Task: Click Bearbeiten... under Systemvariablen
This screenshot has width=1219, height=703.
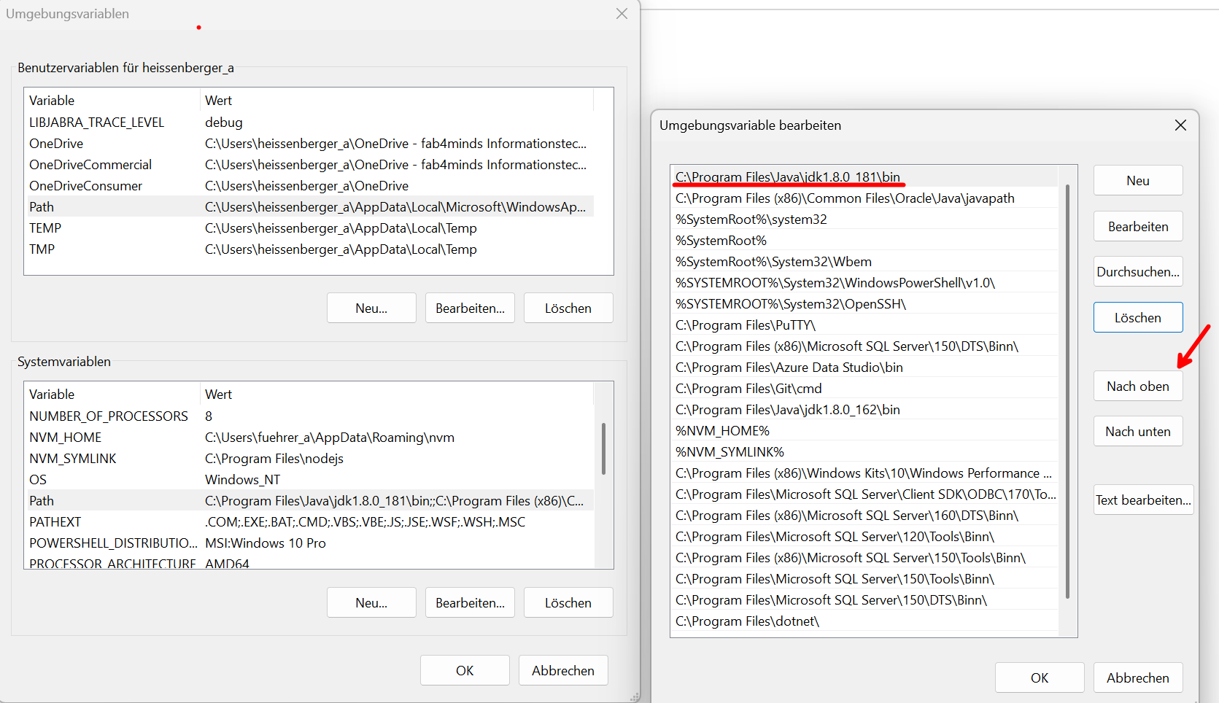Action: pyautogui.click(x=470, y=603)
